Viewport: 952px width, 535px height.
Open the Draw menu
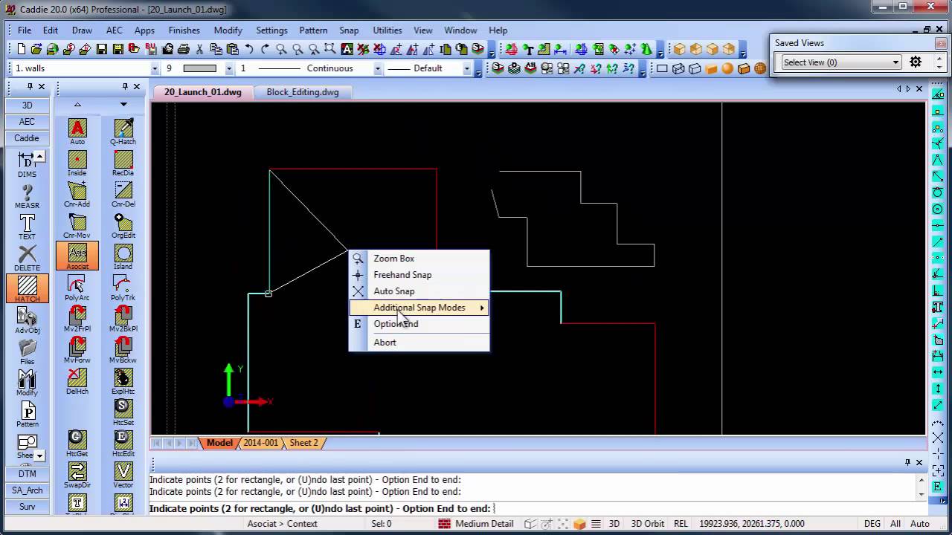[82, 30]
